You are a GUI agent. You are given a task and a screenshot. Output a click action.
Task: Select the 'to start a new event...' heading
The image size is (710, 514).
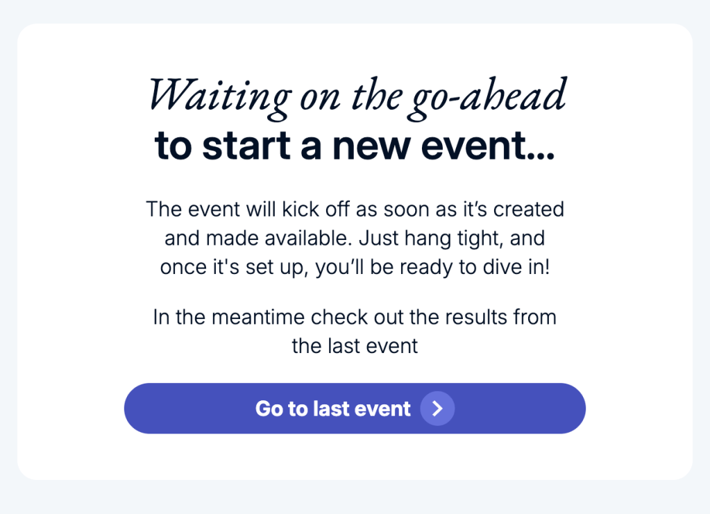tap(355, 146)
